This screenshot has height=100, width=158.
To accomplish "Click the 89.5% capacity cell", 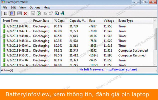I will pos(58,36).
